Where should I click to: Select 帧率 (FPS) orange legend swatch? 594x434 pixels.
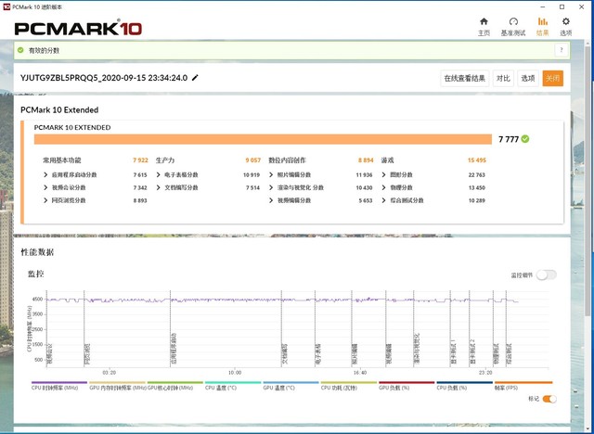point(523,383)
